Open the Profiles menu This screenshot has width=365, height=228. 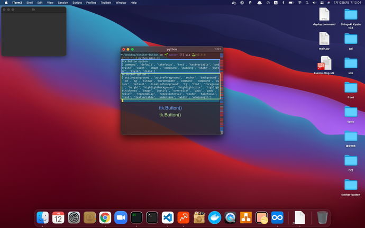pos(91,3)
